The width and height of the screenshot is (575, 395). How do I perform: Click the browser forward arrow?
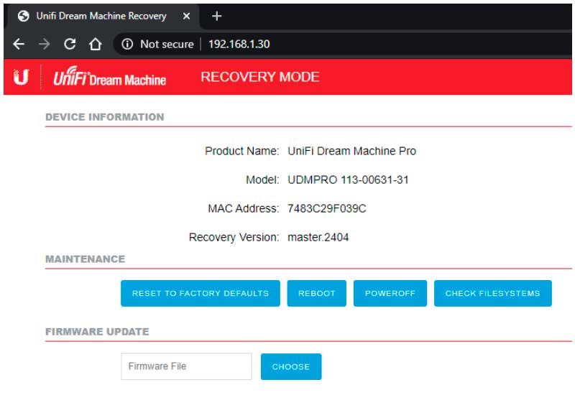click(x=45, y=45)
